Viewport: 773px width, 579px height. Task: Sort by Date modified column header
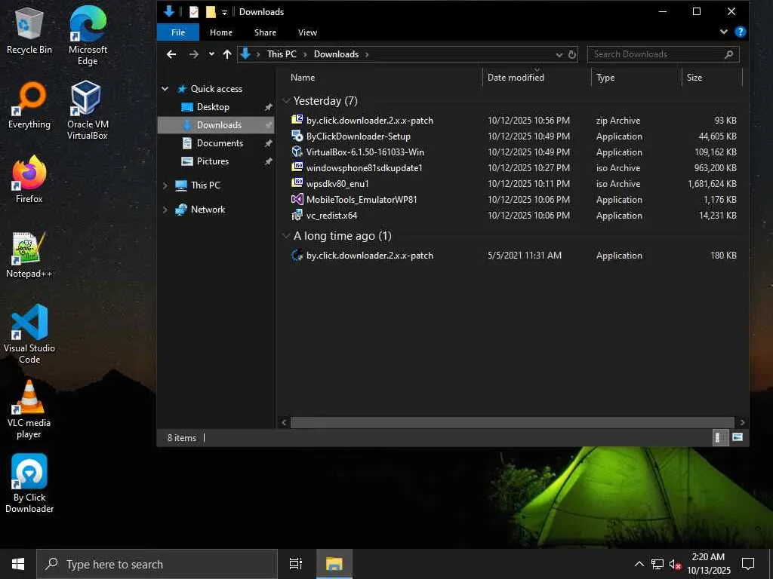tap(537, 78)
